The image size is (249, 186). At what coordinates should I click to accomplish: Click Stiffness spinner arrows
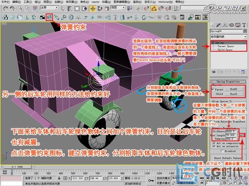[x=238, y=131]
